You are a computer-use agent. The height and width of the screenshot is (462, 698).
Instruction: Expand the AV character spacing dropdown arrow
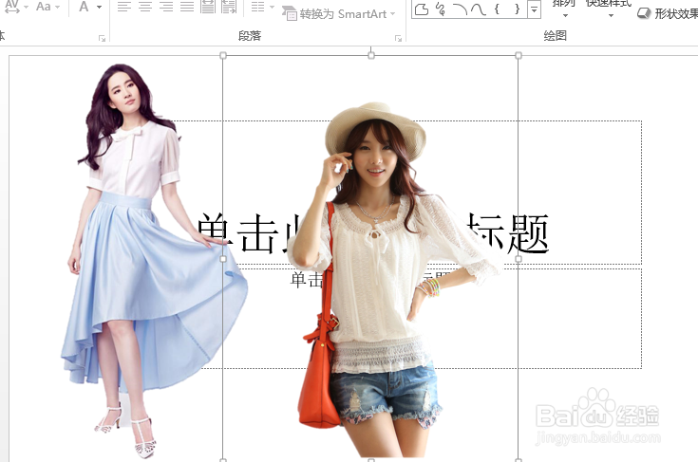pos(26,7)
